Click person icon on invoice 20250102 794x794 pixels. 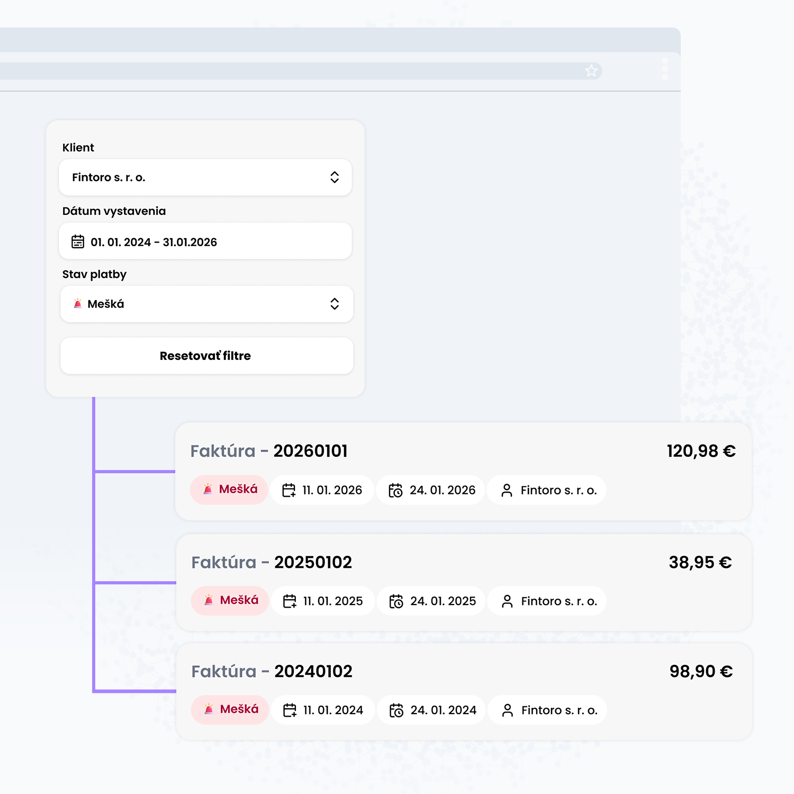tap(507, 601)
